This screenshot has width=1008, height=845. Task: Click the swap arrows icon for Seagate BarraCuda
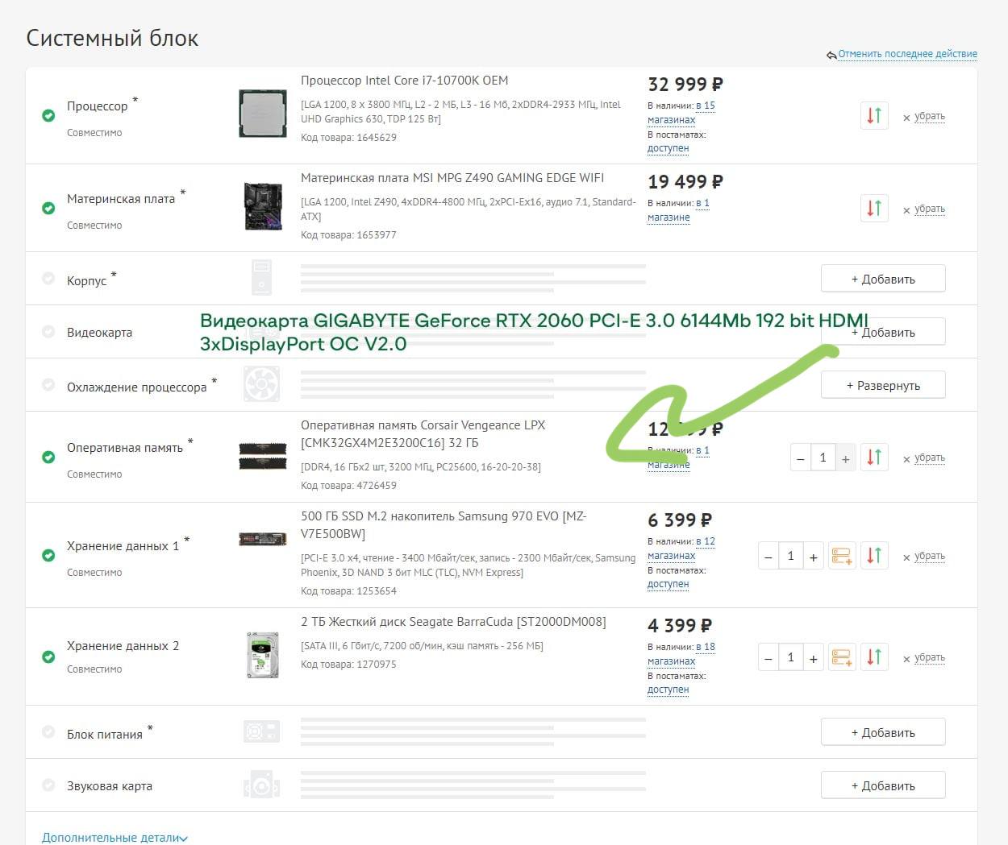pyautogui.click(x=874, y=657)
